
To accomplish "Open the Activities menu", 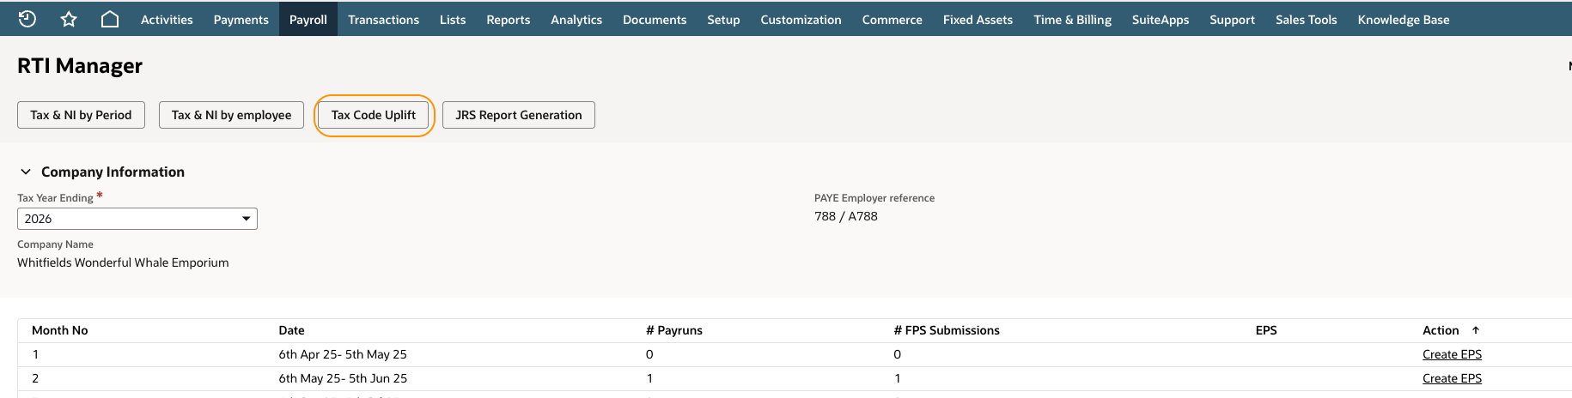I will 167,19.
